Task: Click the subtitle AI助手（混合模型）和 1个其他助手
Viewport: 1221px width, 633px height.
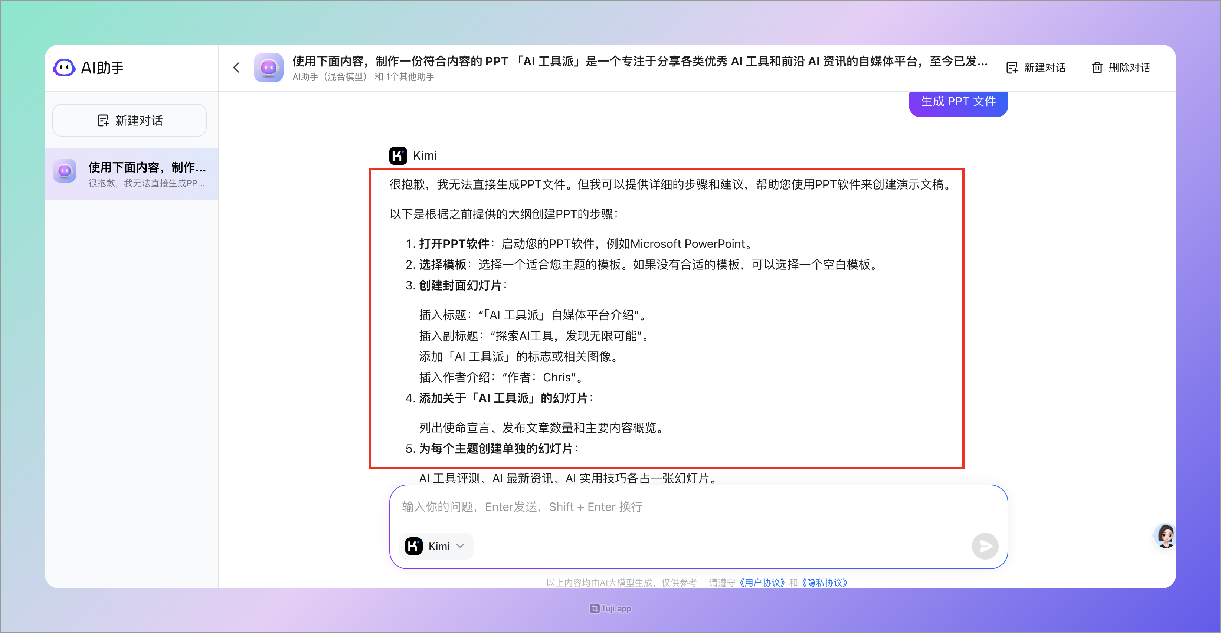Action: click(363, 77)
